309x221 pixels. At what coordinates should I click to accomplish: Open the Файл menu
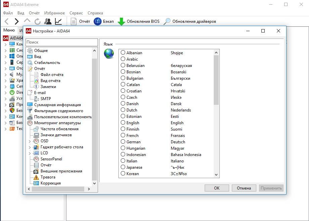pos(8,13)
